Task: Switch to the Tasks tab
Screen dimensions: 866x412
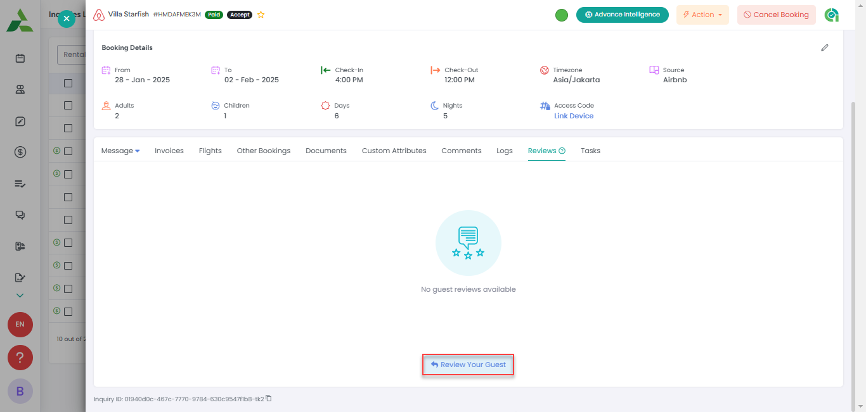Action: pyautogui.click(x=590, y=151)
